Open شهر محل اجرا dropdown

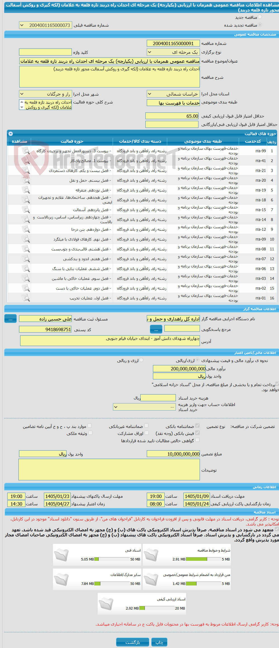[46, 94]
